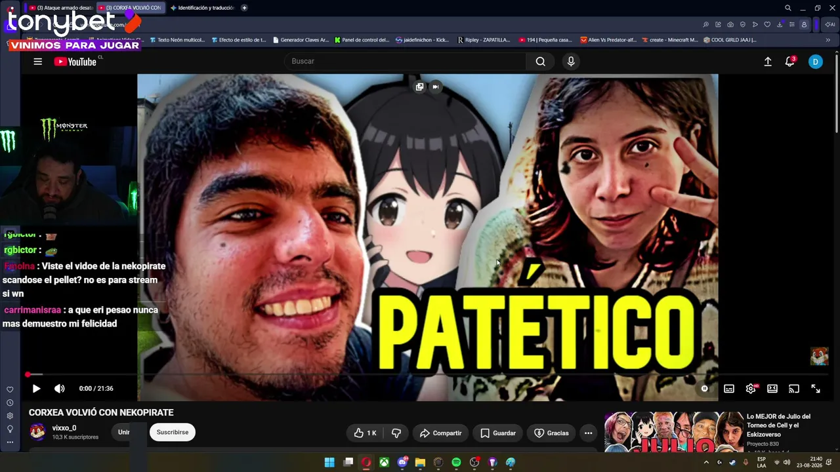Open Opera sidebar heart bookmarks
The width and height of the screenshot is (840, 472).
tap(10, 389)
